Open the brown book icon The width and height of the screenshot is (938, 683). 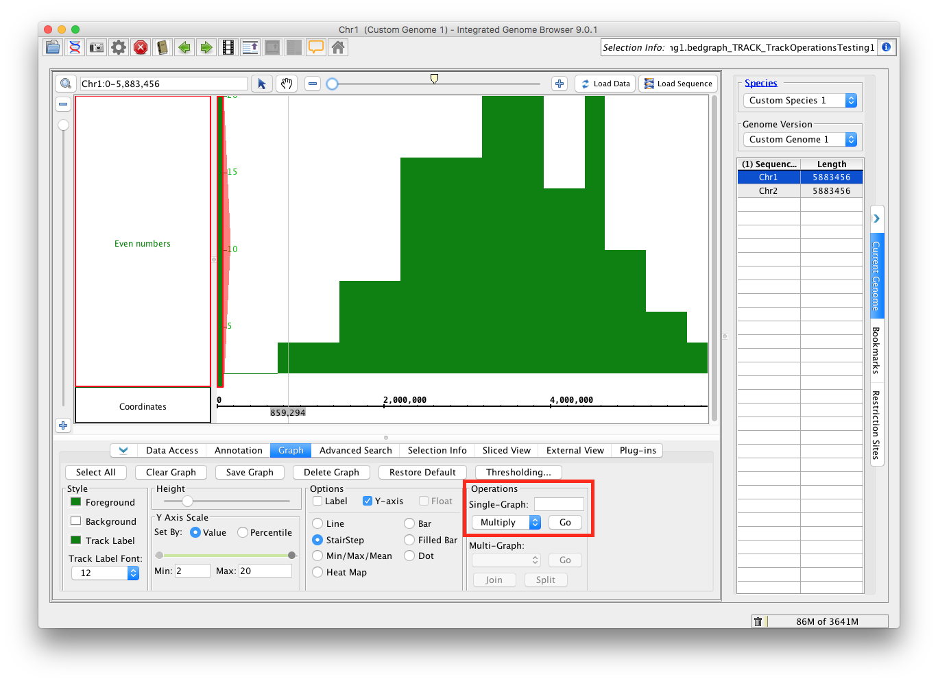tap(163, 47)
